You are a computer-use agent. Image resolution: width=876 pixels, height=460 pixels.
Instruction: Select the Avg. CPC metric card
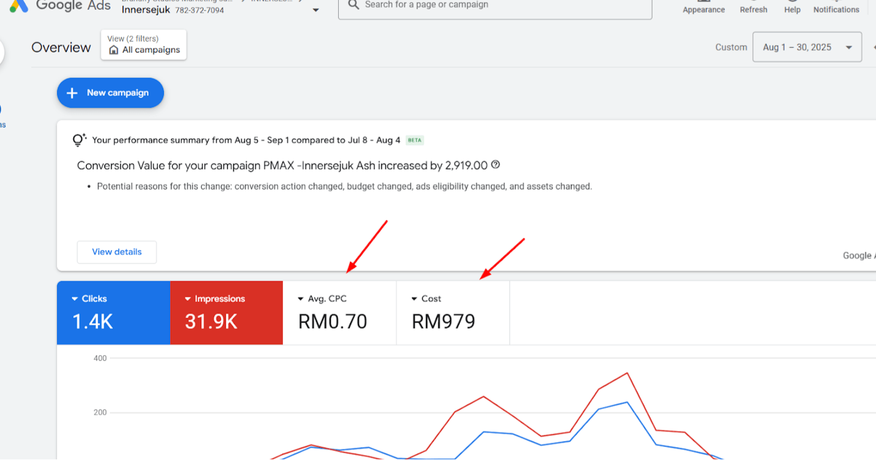[339, 313]
